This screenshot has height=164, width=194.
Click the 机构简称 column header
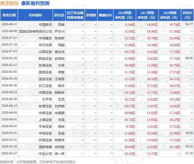(36, 15)
